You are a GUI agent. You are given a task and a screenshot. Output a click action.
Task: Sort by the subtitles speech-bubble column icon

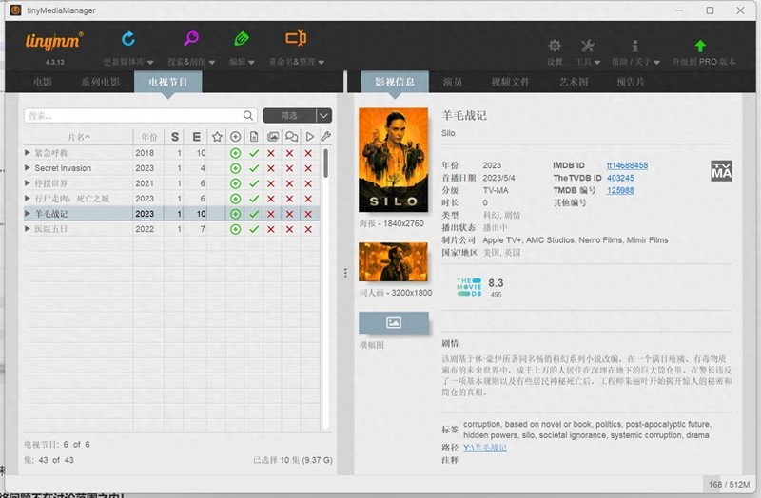click(291, 137)
